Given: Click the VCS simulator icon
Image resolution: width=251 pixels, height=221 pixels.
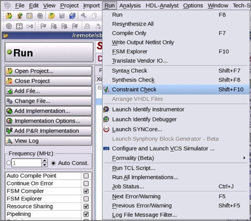Looking at the screenshot, I should pos(106,149).
